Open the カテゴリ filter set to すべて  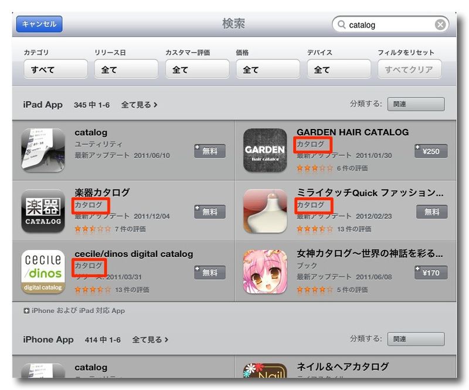(x=56, y=69)
